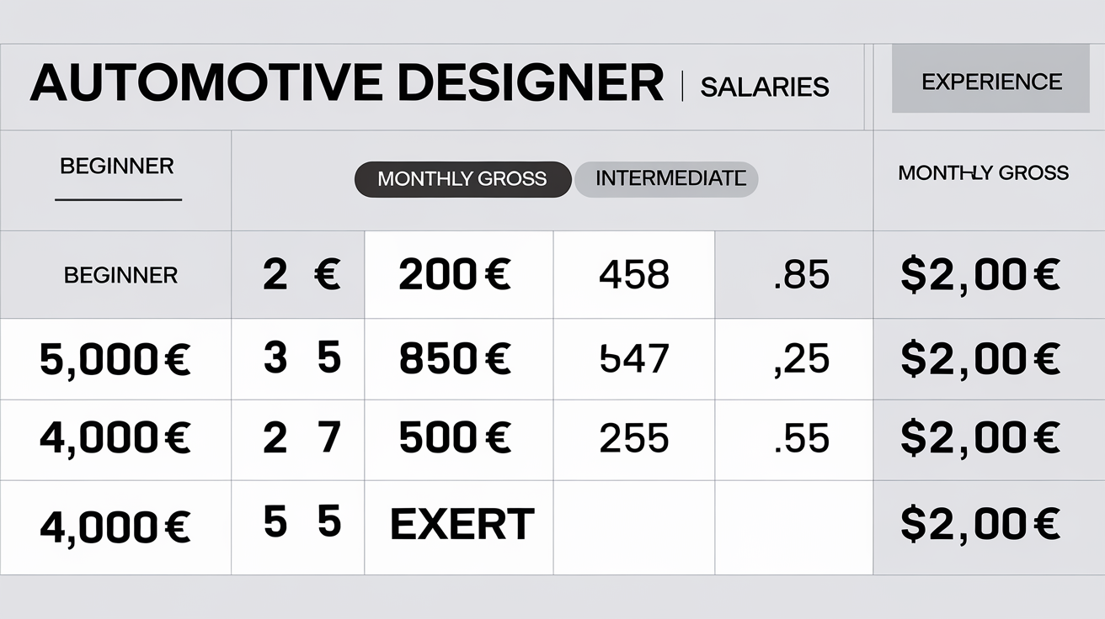Click the 5,000€ salary cell
This screenshot has height=619, width=1105.
point(115,360)
